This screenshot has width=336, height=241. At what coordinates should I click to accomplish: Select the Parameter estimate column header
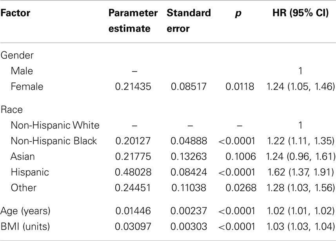coord(133,20)
